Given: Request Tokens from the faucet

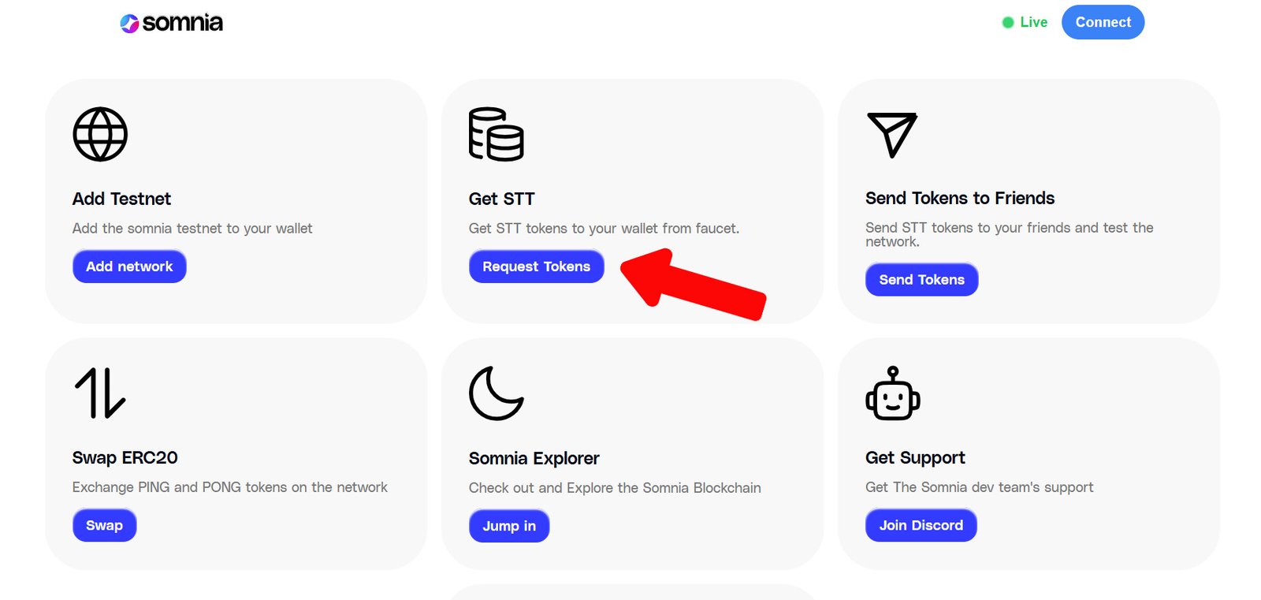Looking at the screenshot, I should (x=536, y=266).
